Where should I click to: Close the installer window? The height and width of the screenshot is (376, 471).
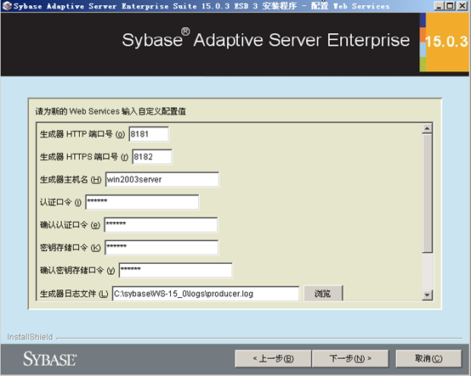pyautogui.click(x=462, y=6)
